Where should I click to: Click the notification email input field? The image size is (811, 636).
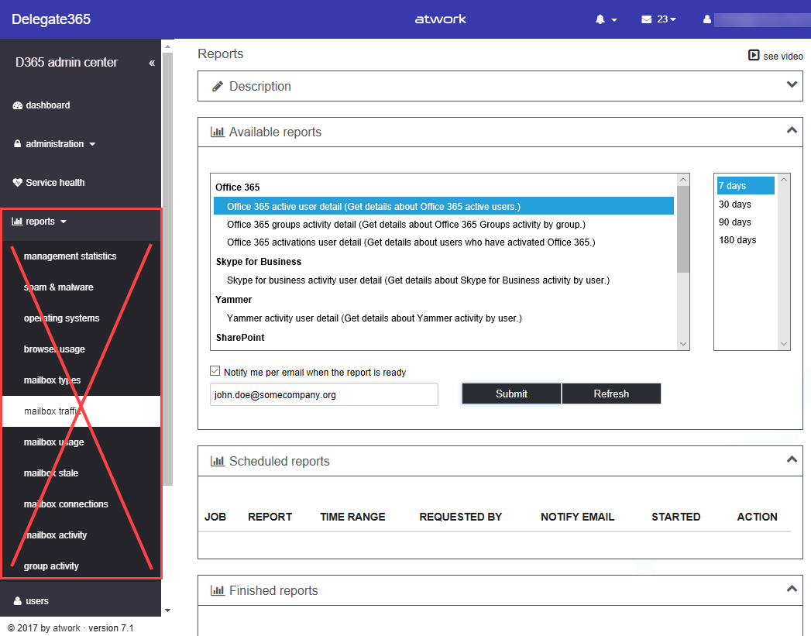(324, 394)
